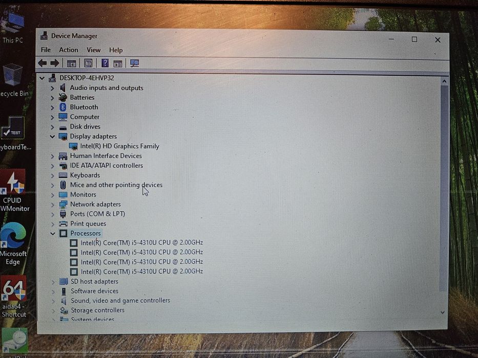This screenshot has width=478, height=358.
Task: Expand the Computer node
Action: [x=52, y=117]
